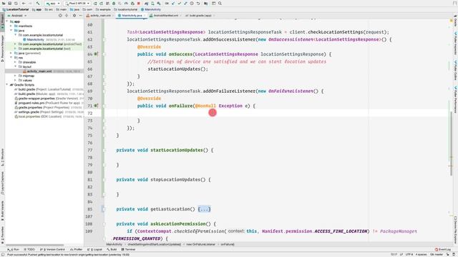Open the Profiler tool window
The width and height of the screenshot is (458, 257).
coord(77,249)
